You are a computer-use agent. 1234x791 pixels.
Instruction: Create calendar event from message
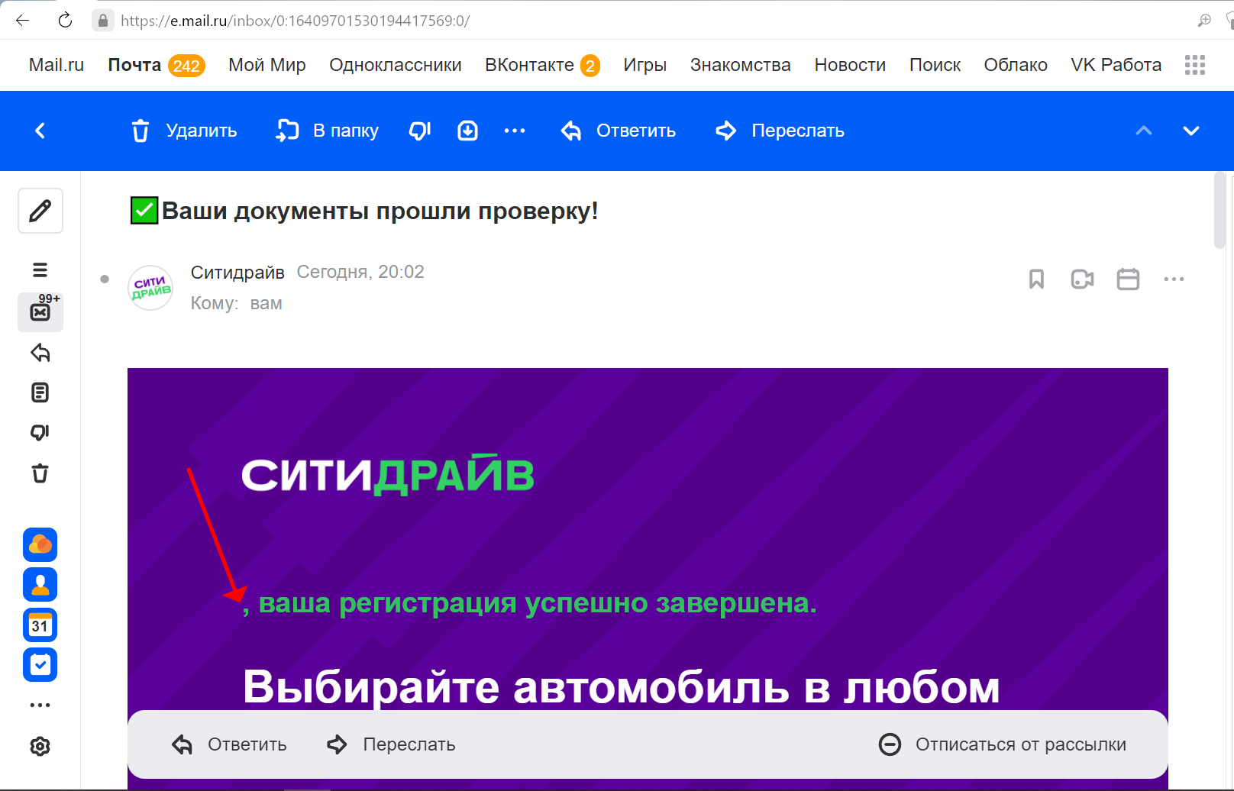coord(1128,279)
